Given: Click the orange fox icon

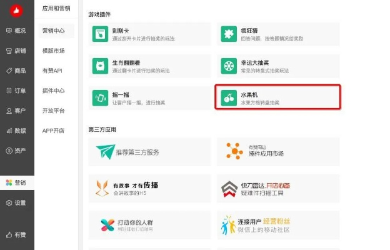Looking at the screenshot, I should [x=102, y=188].
